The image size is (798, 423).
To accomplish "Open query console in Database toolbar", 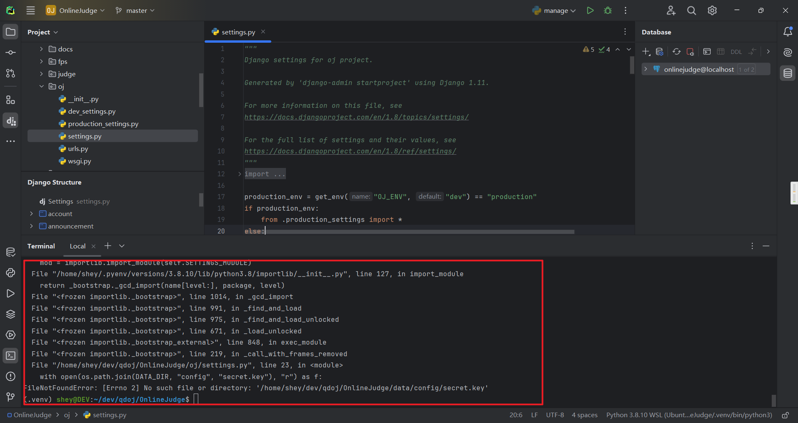I will [707, 51].
